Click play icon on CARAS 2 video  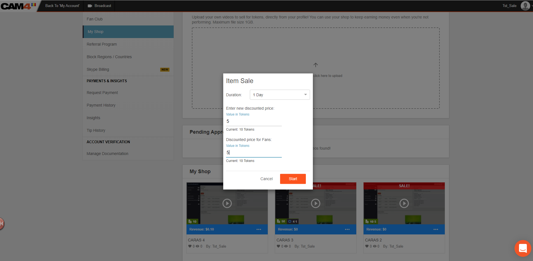404,203
